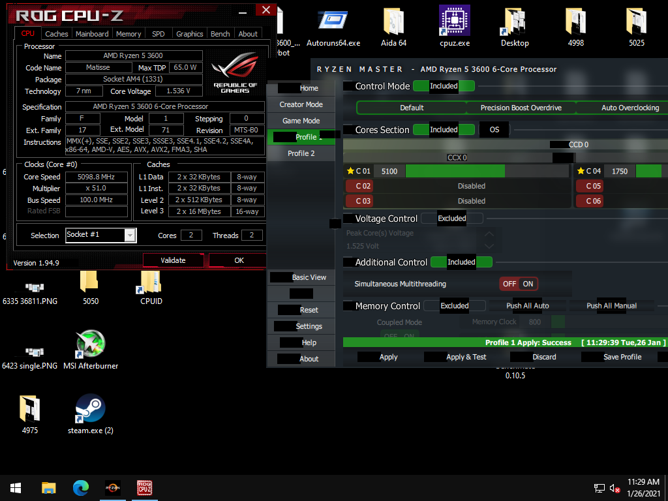668x501 pixels.
Task: Click the C 04 green frequency bar
Action: tap(648, 172)
